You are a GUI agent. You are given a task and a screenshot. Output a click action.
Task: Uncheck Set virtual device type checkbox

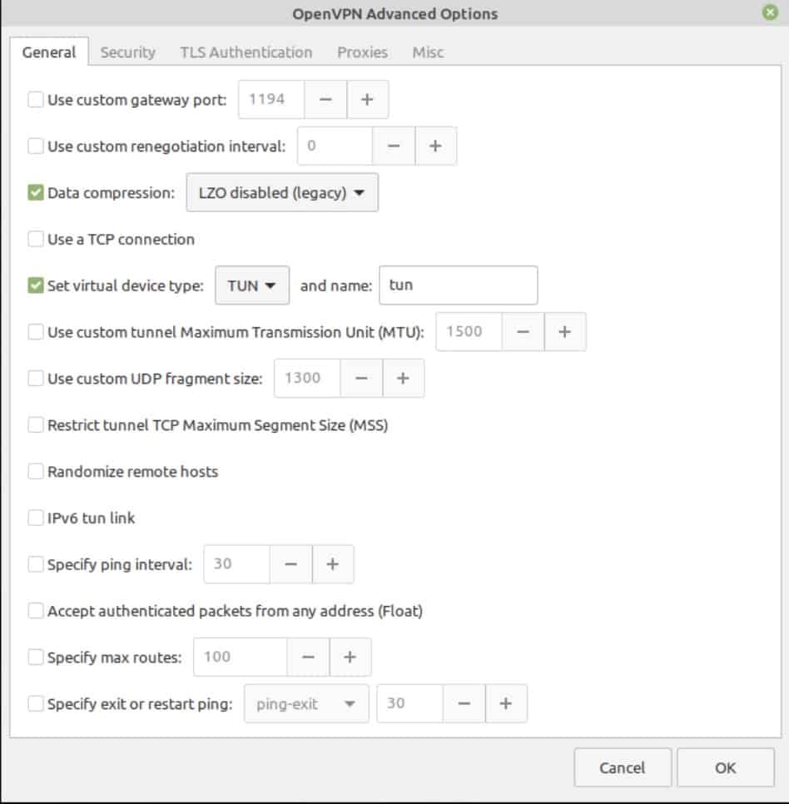click(x=36, y=285)
